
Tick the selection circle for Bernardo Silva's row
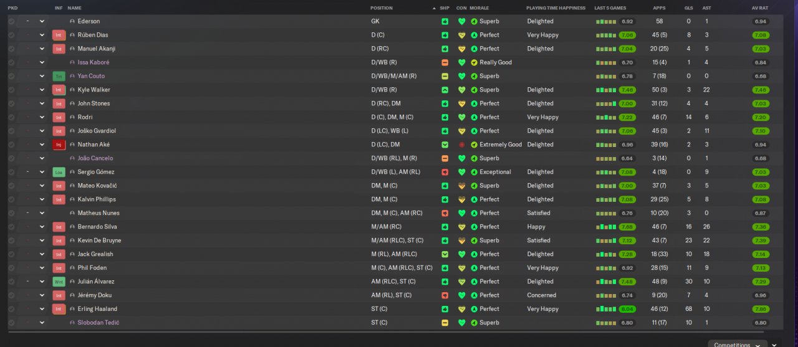(11, 227)
